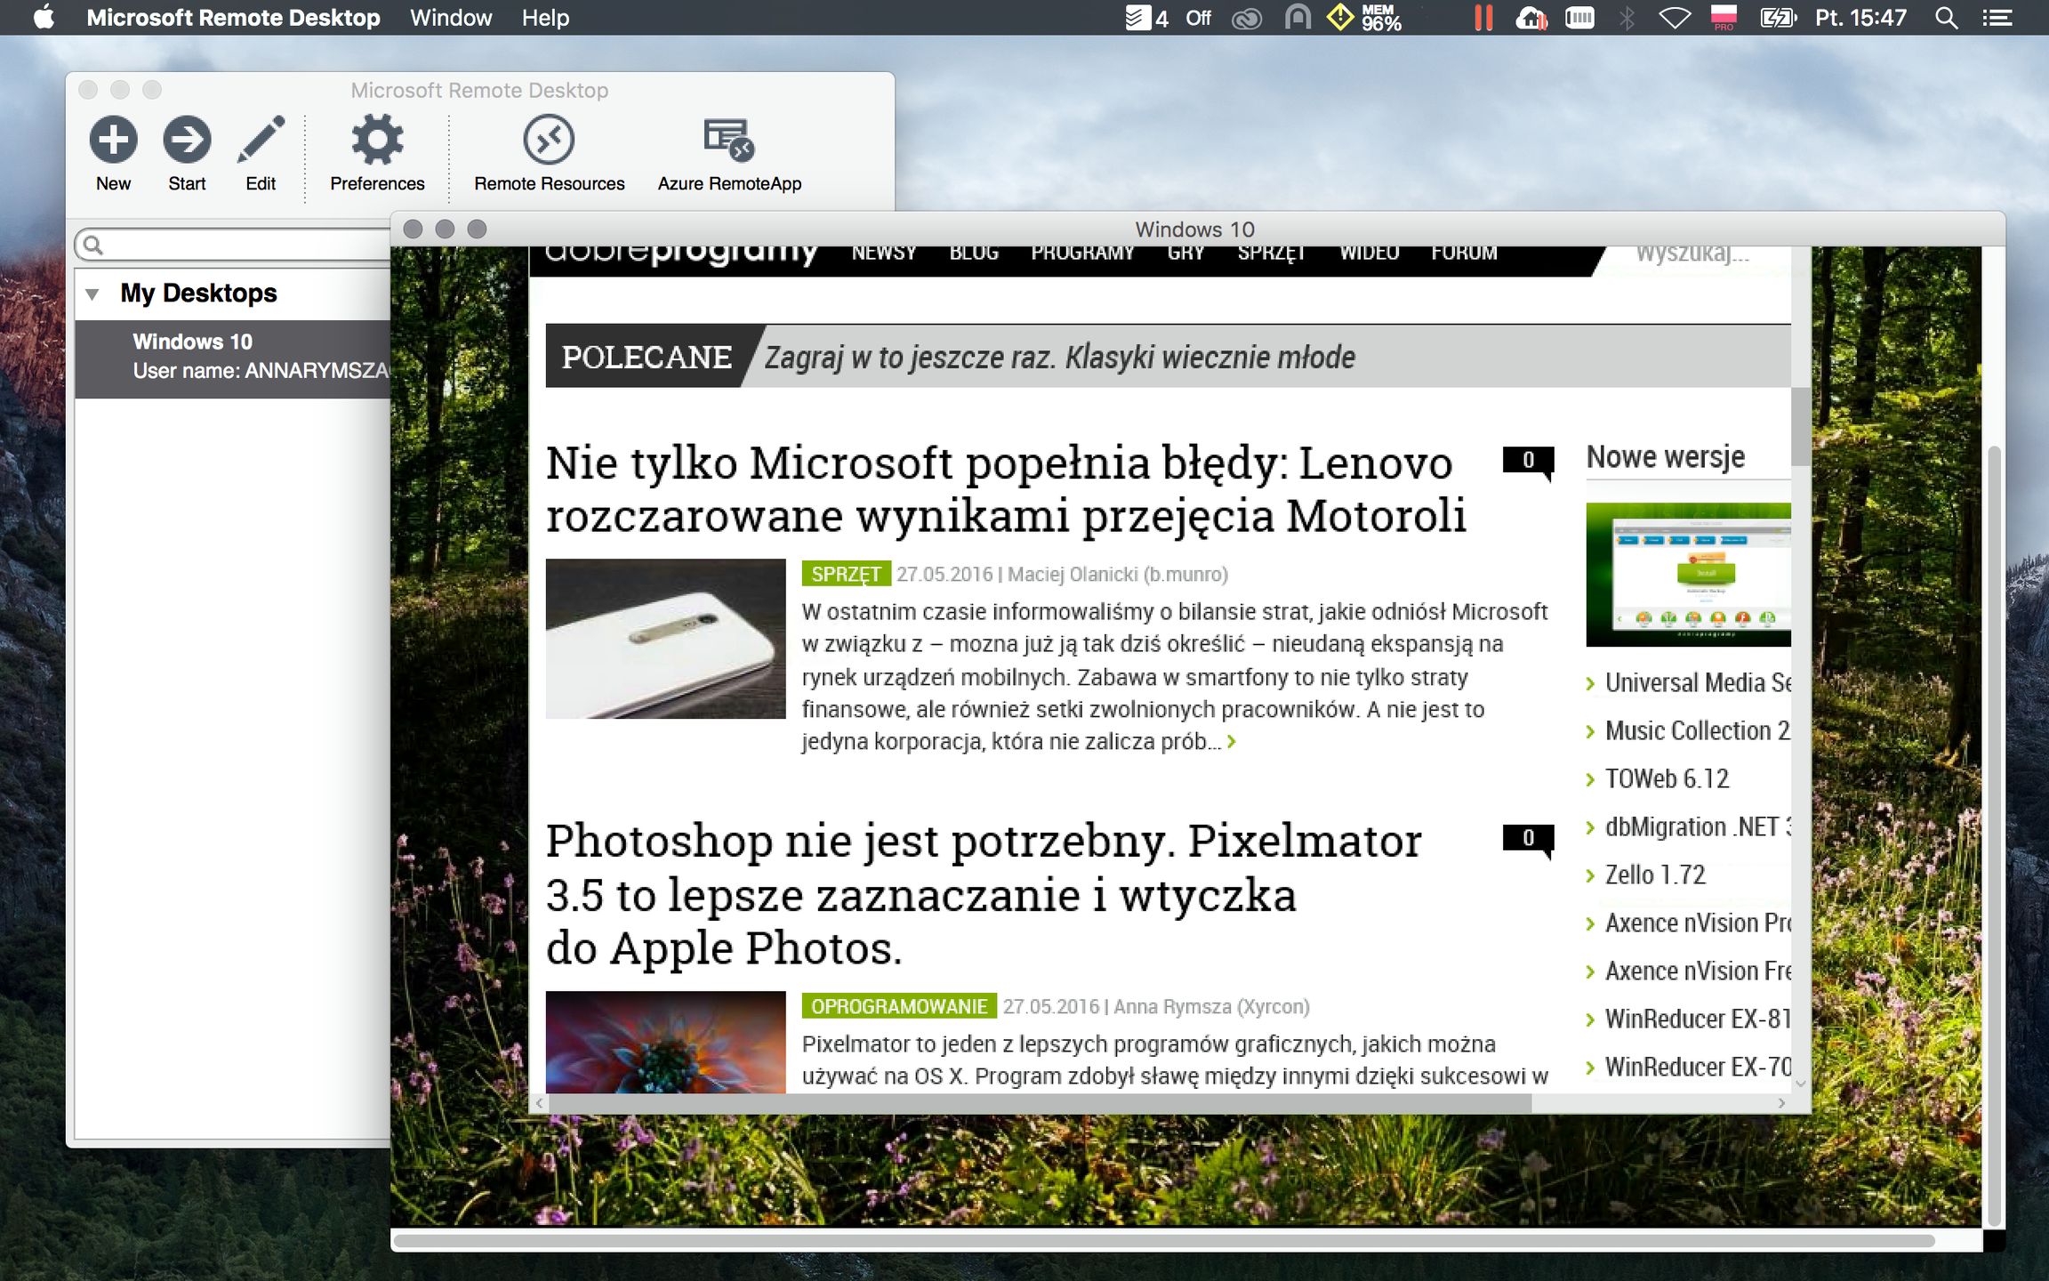Click the Nowe wersje heading
The width and height of the screenshot is (2049, 1281).
click(x=1666, y=457)
